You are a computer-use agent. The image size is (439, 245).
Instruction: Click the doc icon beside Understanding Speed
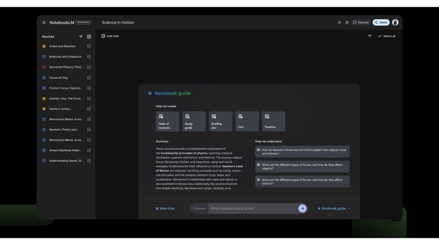pyautogui.click(x=44, y=161)
